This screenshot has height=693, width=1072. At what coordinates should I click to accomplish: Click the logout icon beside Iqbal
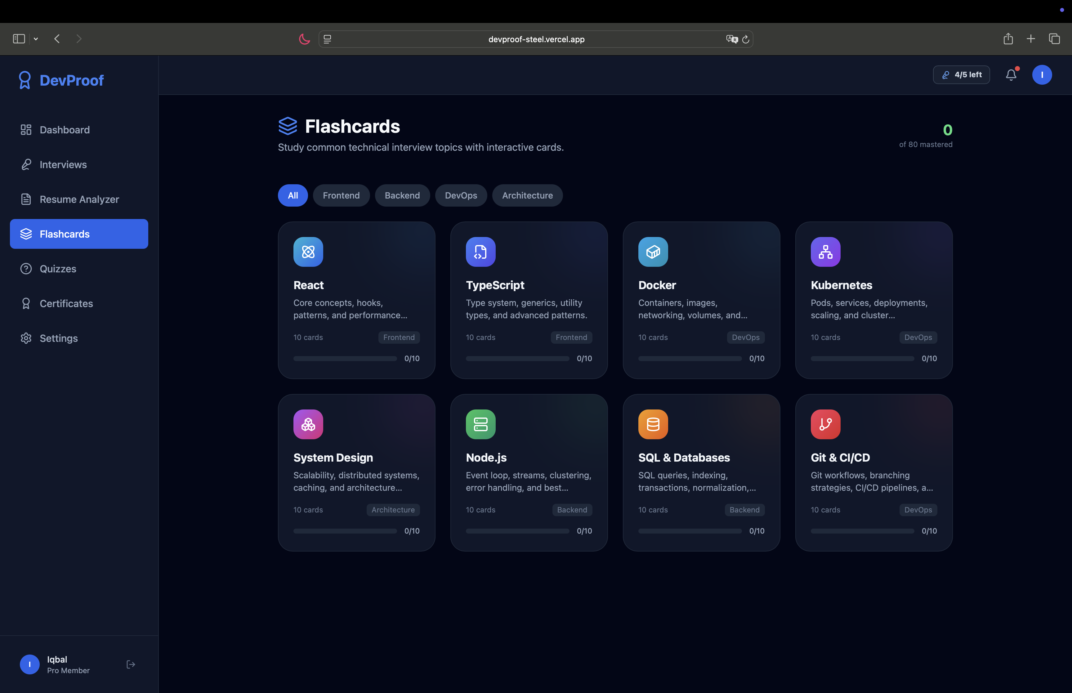click(x=131, y=664)
